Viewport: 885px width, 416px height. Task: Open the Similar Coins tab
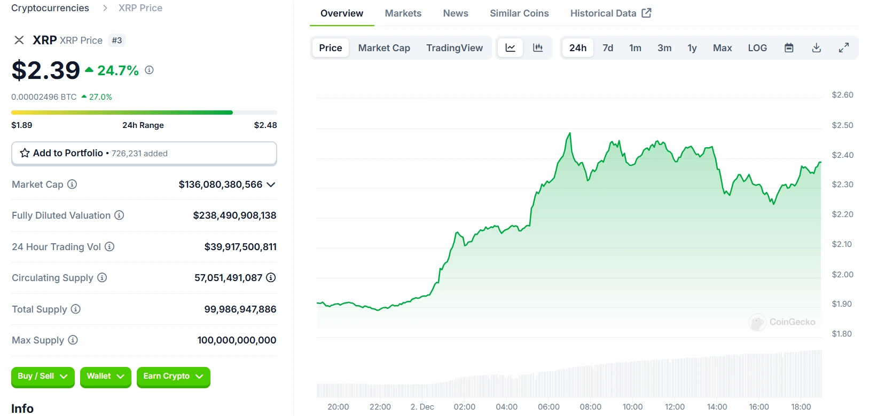(x=519, y=13)
